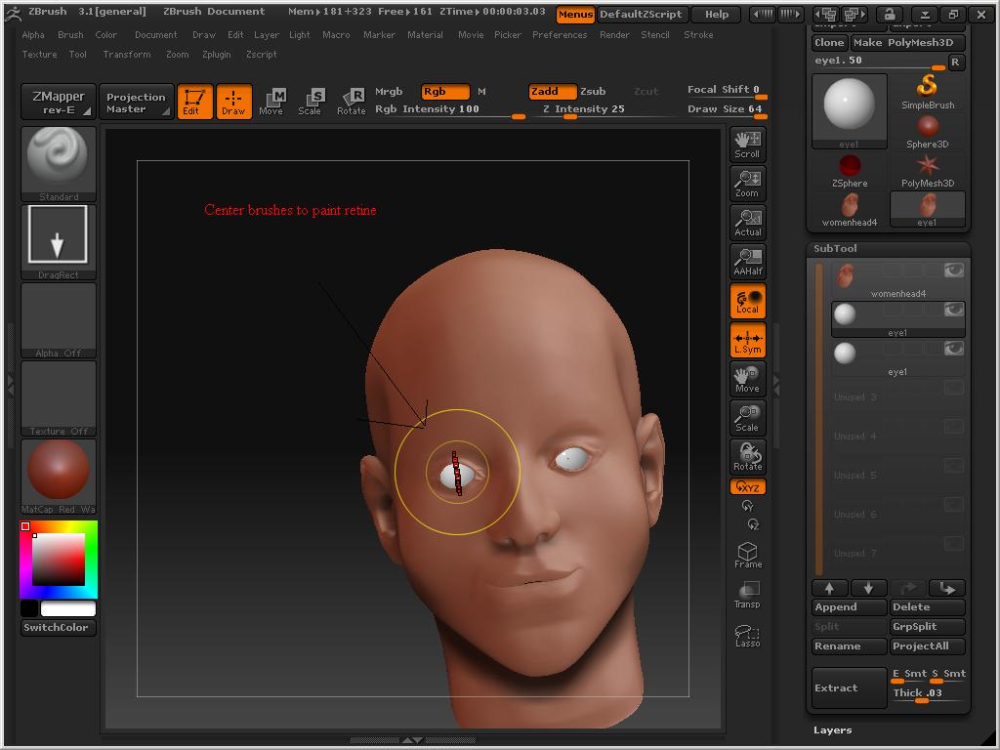The width and height of the screenshot is (1000, 750).
Task: Activate the Lasso selection icon
Action: (x=747, y=633)
